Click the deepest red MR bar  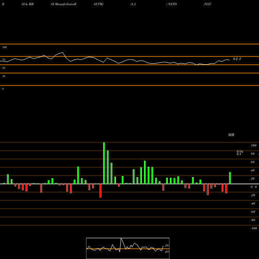point(100,191)
